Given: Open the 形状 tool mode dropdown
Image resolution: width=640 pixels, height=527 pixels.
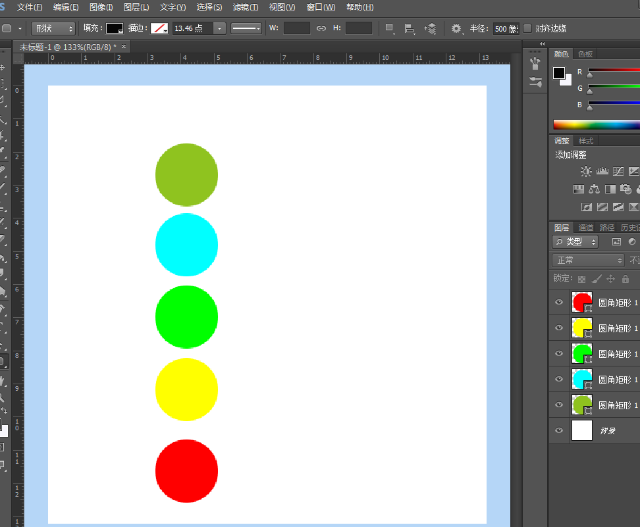Looking at the screenshot, I should tap(53, 28).
